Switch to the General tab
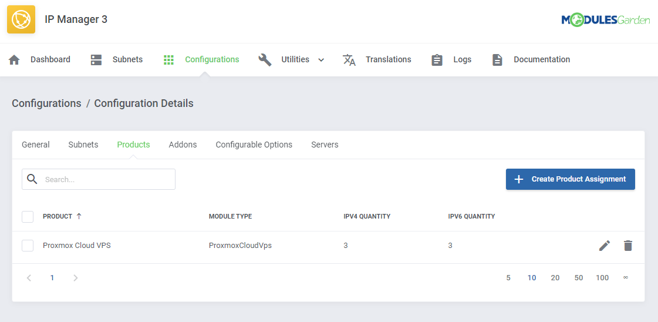This screenshot has height=322, width=658. pos(36,145)
